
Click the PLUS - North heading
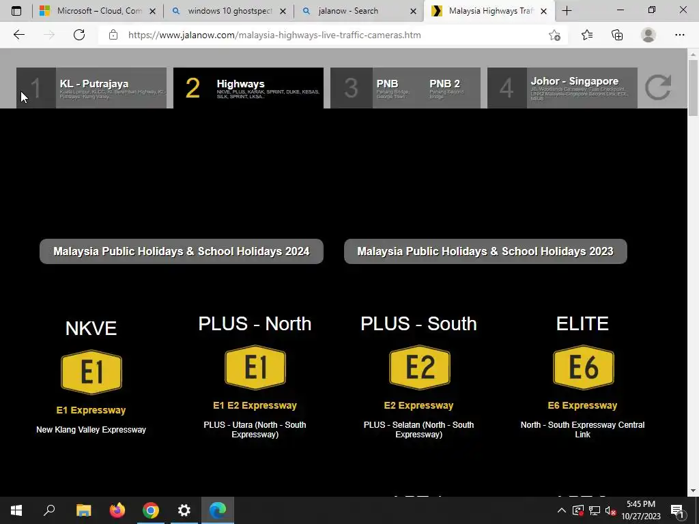coord(255,324)
